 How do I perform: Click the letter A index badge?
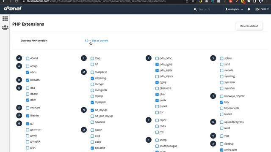(19, 66)
